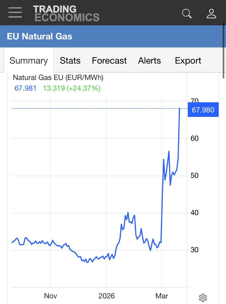Click the blue 67.980 price tag
Viewport: 226px width, 304px height.
pyautogui.click(x=203, y=110)
